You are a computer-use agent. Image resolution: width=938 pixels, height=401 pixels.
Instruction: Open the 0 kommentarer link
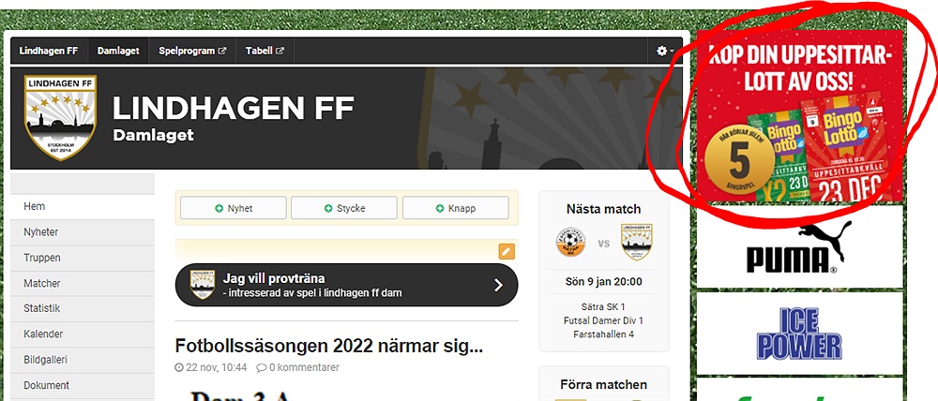pyautogui.click(x=298, y=367)
